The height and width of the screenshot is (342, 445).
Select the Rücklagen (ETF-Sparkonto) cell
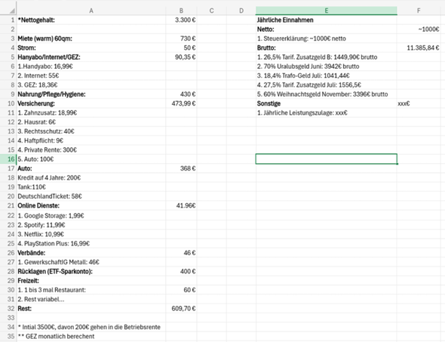[91, 271]
